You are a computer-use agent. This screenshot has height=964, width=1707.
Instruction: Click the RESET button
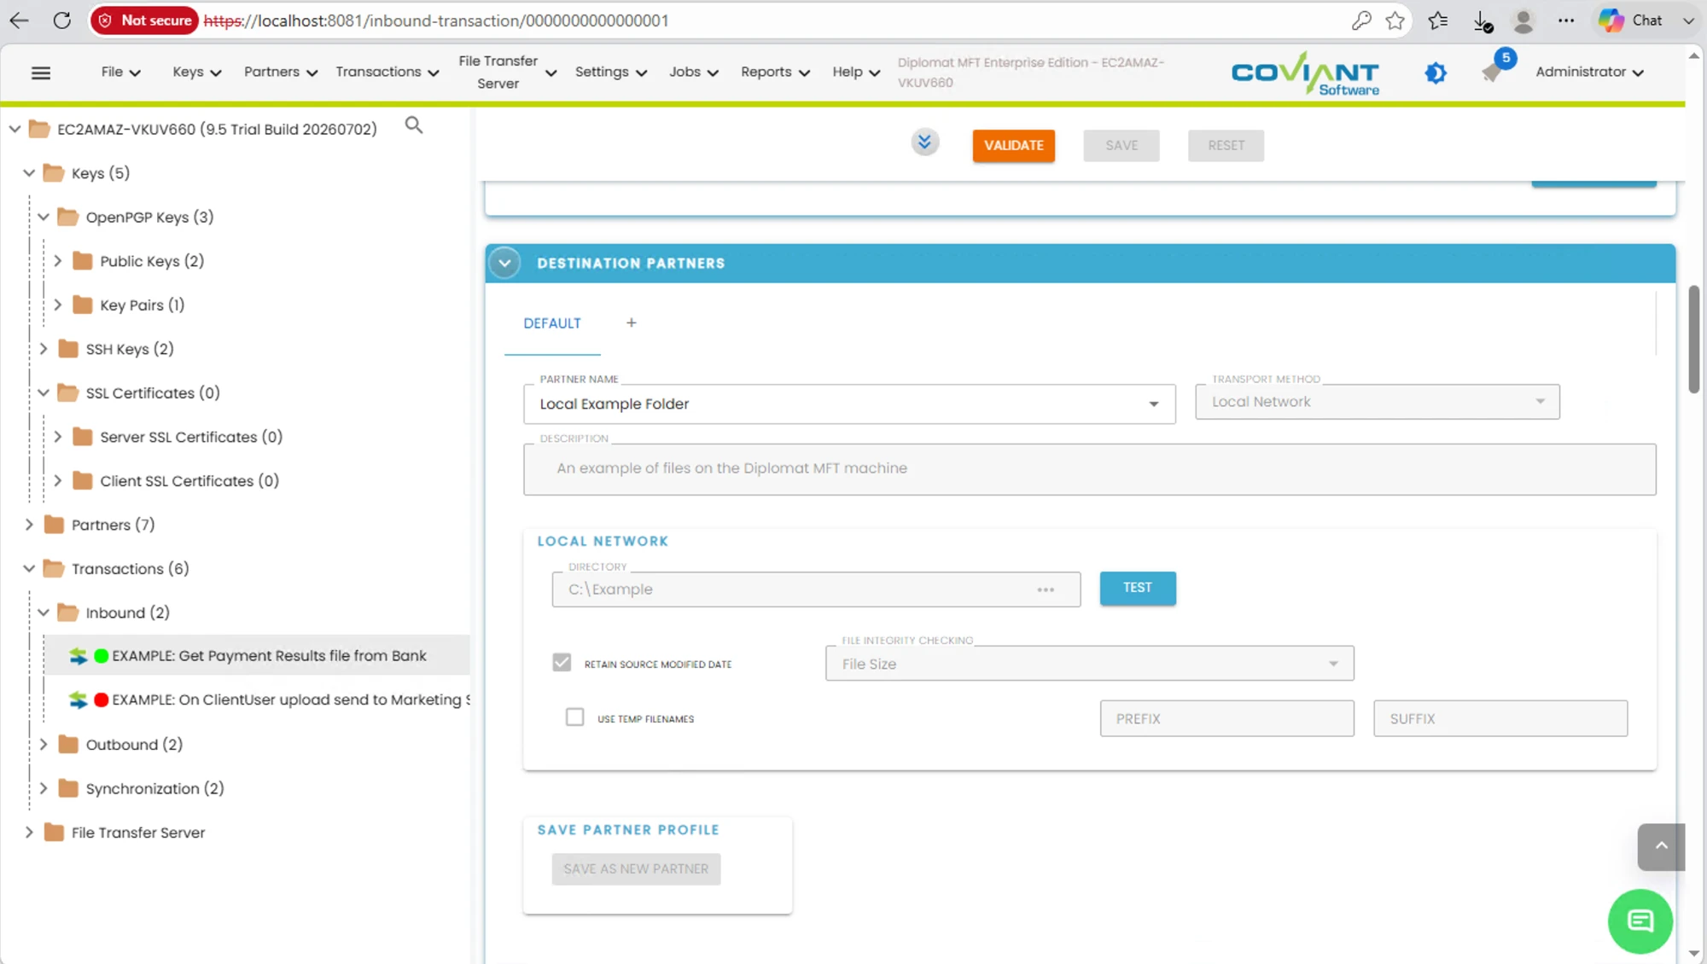pos(1226,145)
